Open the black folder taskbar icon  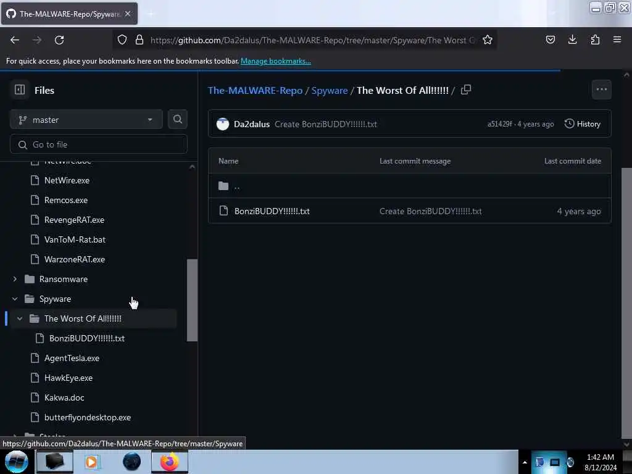coord(54,462)
